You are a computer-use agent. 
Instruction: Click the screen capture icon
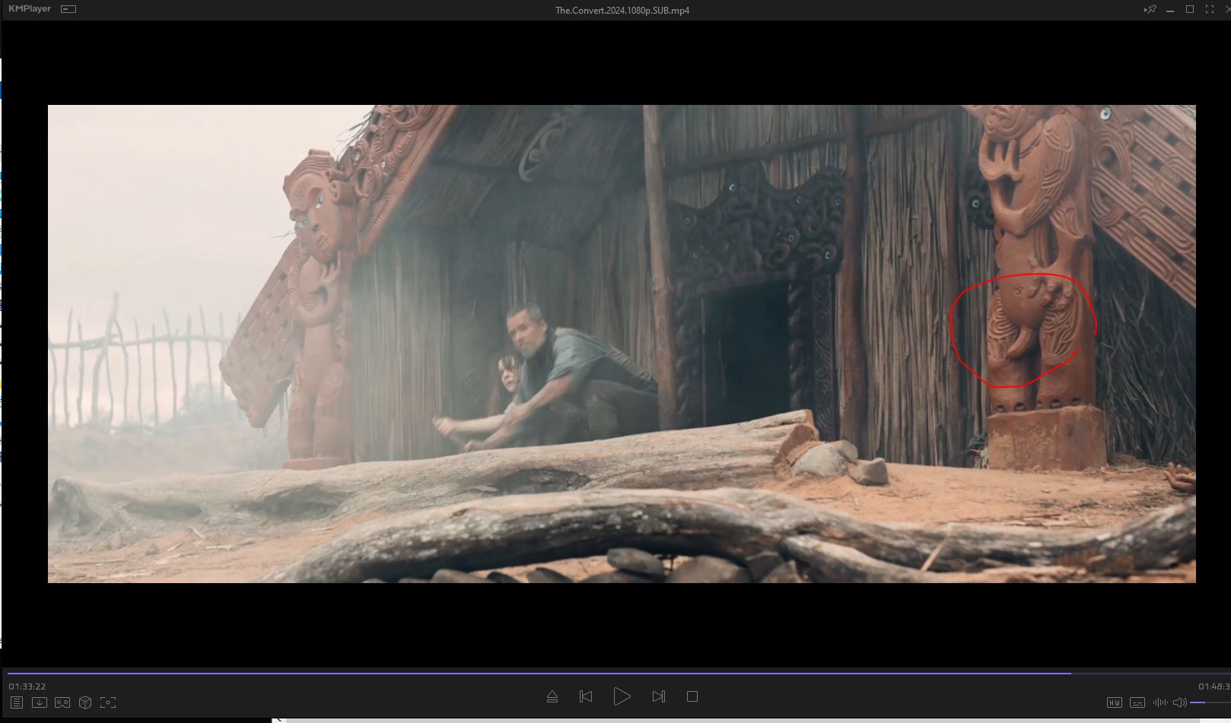108,702
